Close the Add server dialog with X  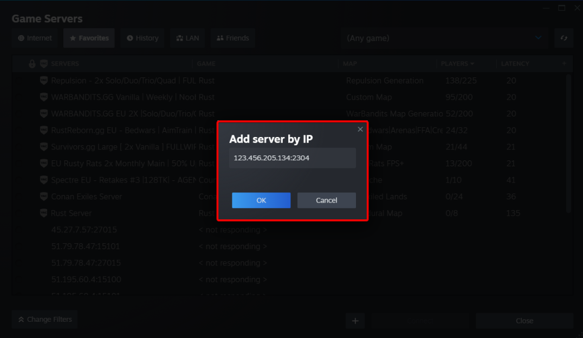click(x=360, y=129)
